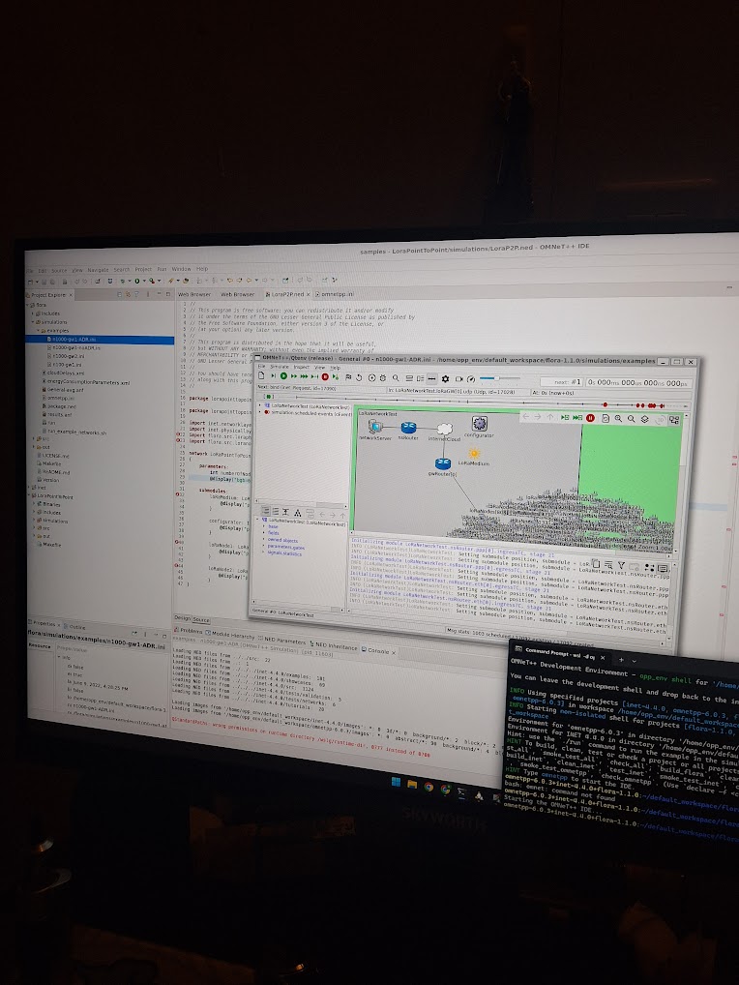Collapse the examples folder in Project Explorer

(x=40, y=331)
